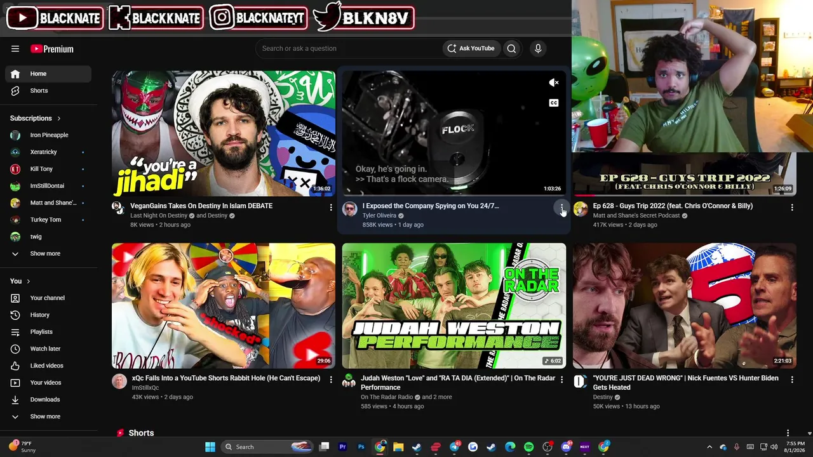The height and width of the screenshot is (457, 813).
Task: Click Matt and Shane's Secret Podcast avatar
Action: click(581, 209)
